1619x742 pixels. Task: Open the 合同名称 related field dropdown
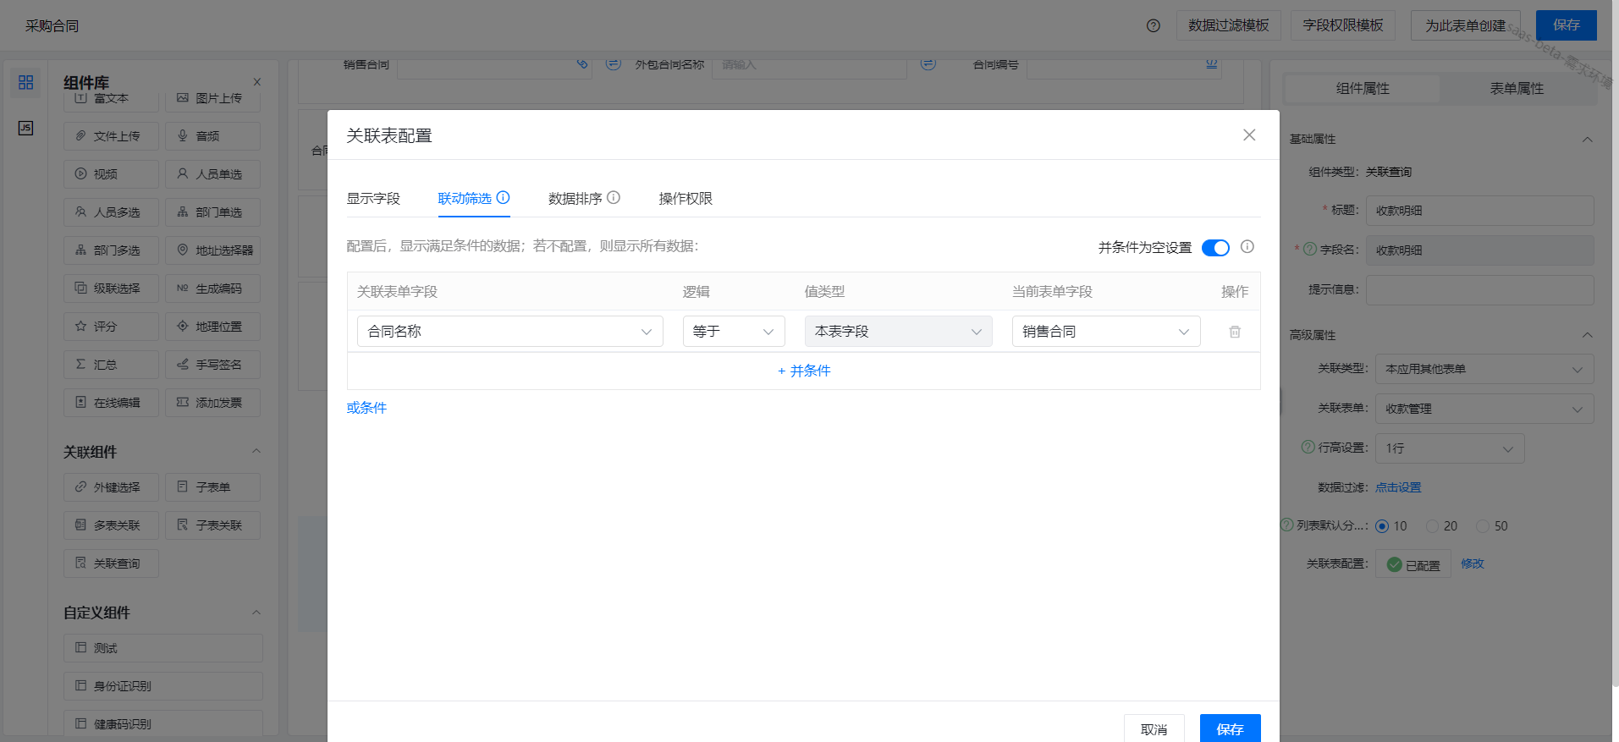[510, 332]
